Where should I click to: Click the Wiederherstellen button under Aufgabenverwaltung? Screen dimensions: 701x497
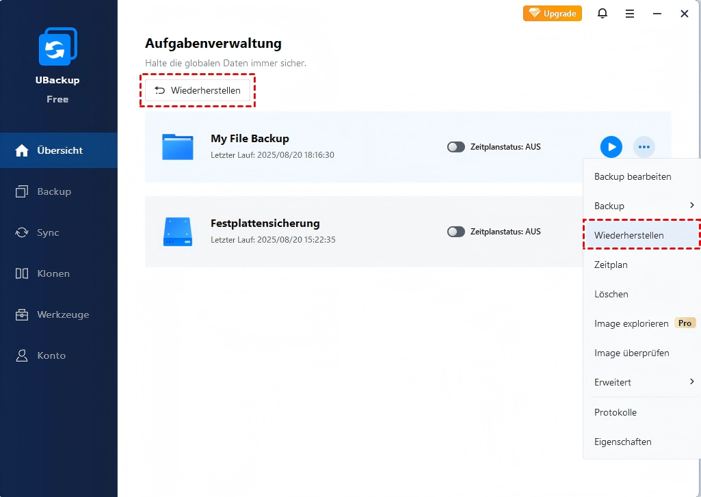pos(198,90)
